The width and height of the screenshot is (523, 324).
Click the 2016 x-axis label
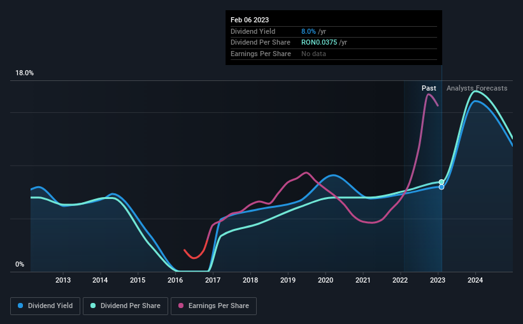click(175, 280)
